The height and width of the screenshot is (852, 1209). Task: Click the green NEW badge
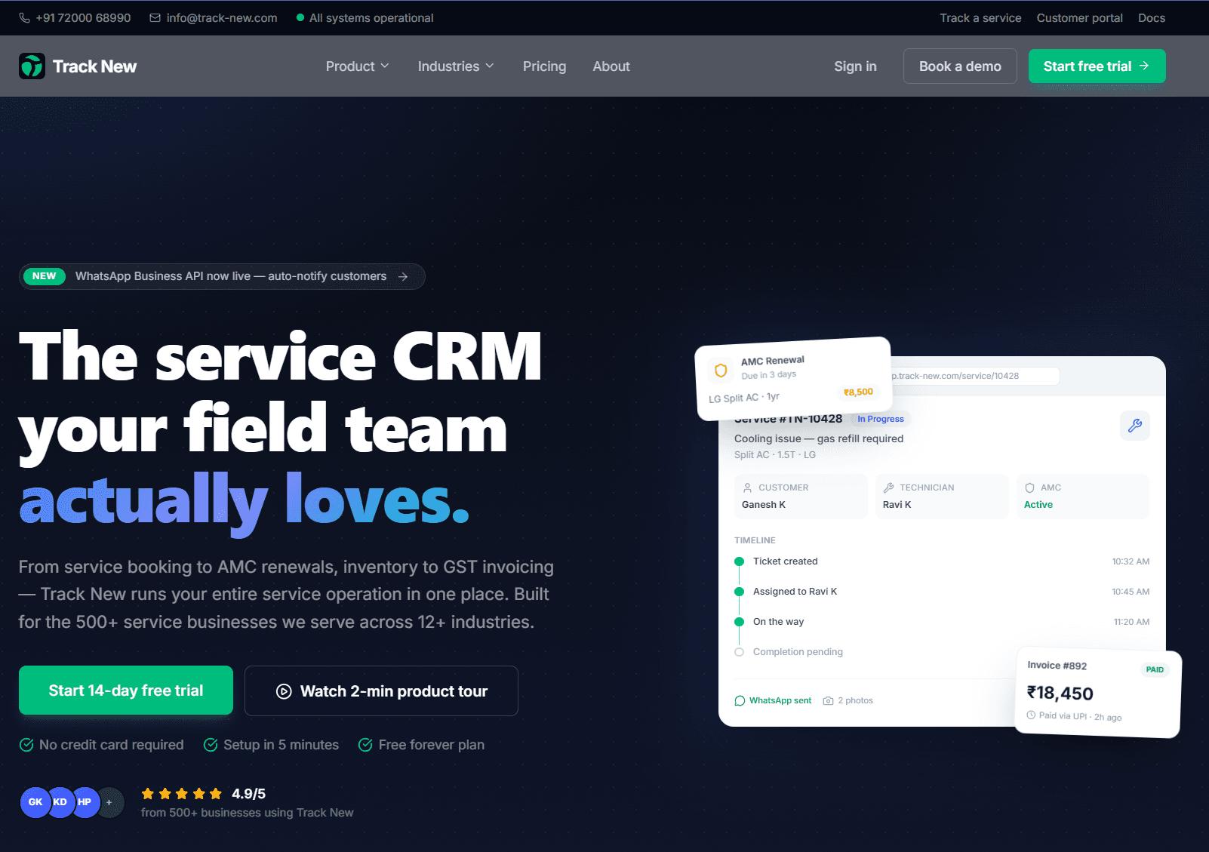click(45, 276)
